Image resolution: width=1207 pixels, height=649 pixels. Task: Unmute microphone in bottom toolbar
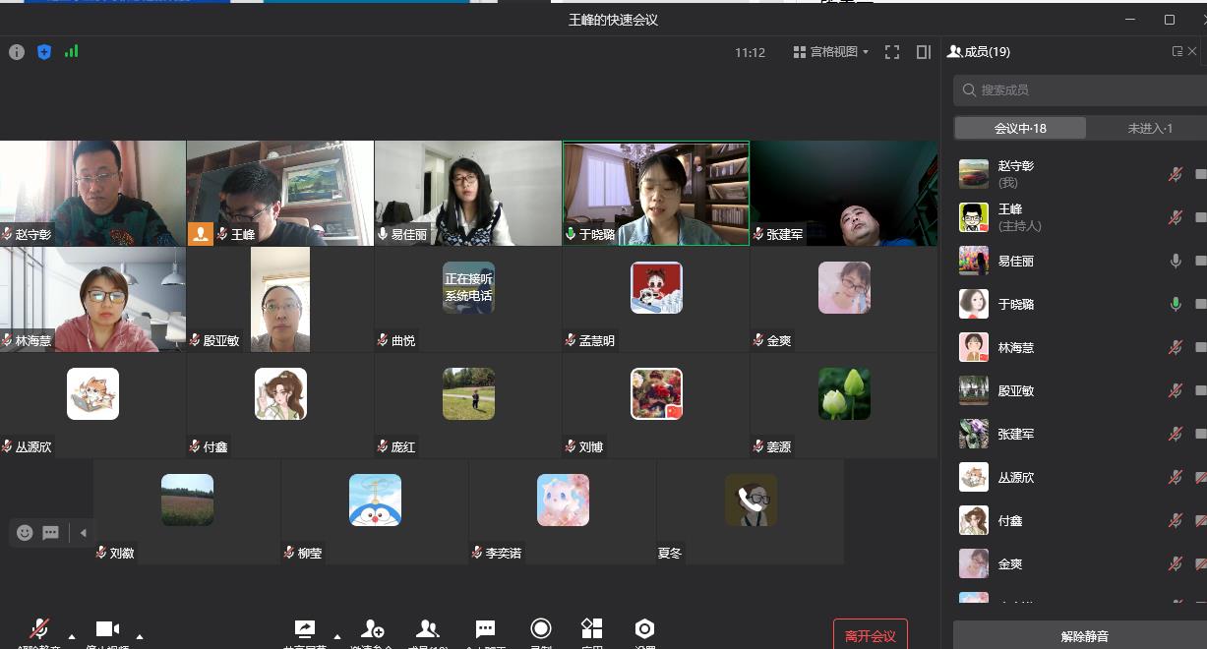coord(39,629)
